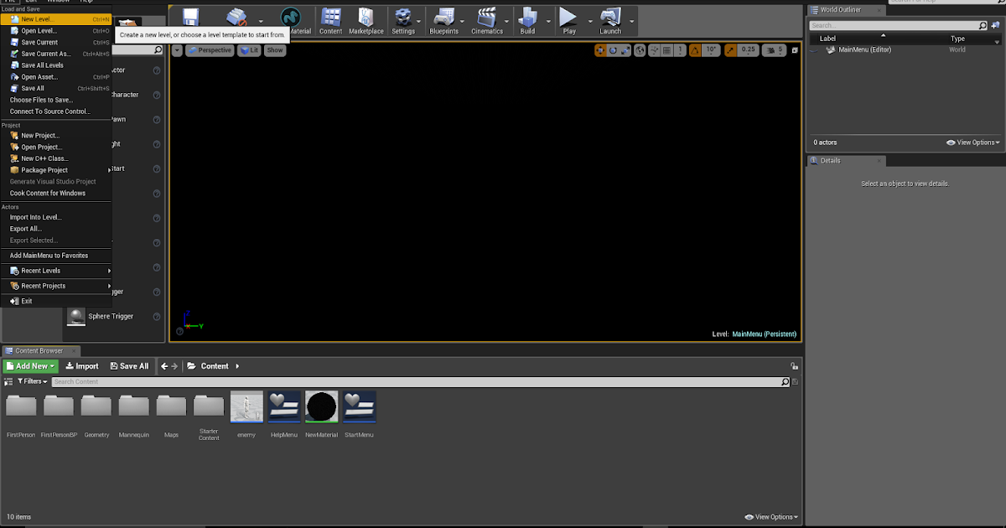Toggle Lit viewport shading mode
The width and height of the screenshot is (1006, 528).
249,50
